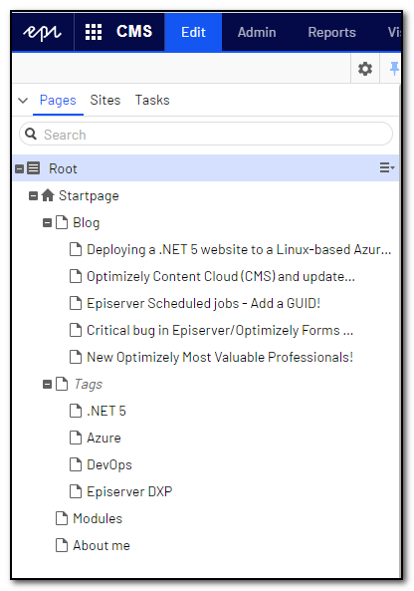
Task: Open Root context menu icon
Action: 387,167
